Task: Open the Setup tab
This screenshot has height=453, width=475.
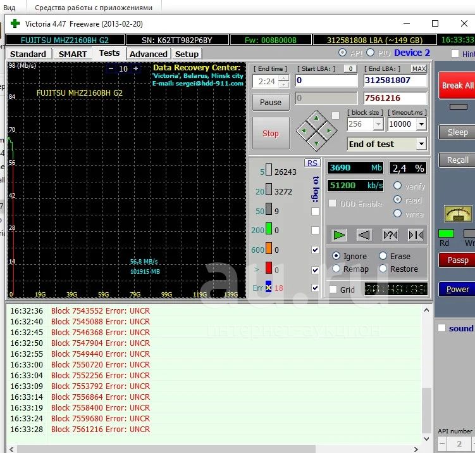Action: pos(187,54)
